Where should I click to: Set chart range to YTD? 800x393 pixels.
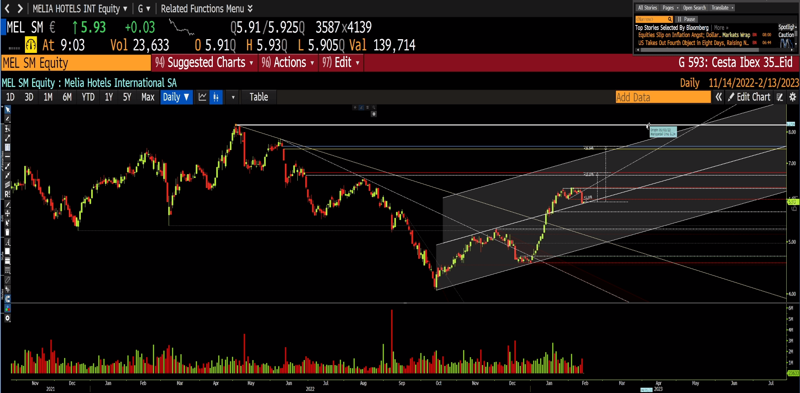pyautogui.click(x=88, y=97)
